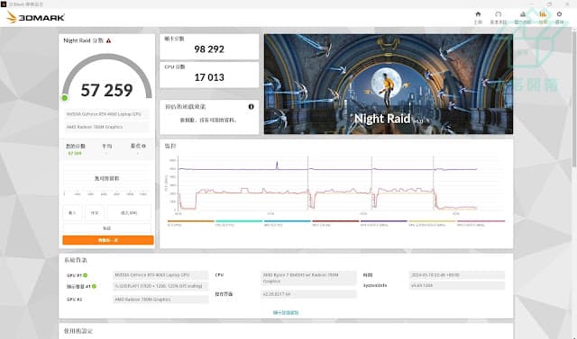
Task: Click the NVIDIA GeForce RTX 4060 field under the gauge
Action: (107, 114)
